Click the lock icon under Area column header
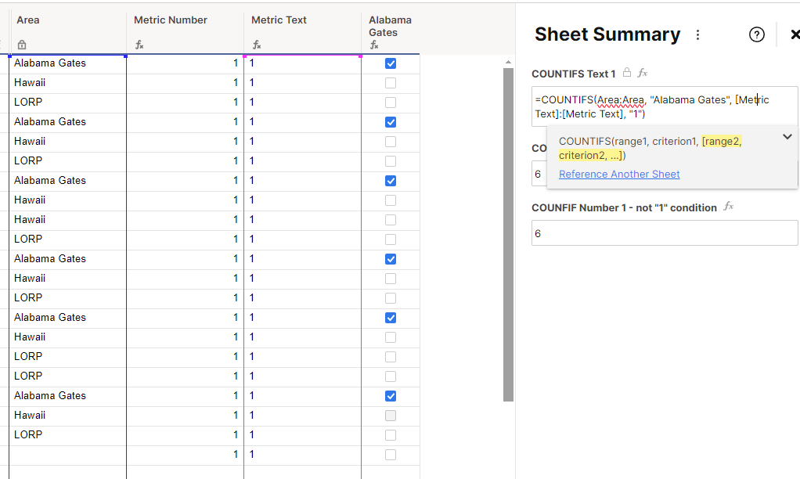 pos(21,45)
